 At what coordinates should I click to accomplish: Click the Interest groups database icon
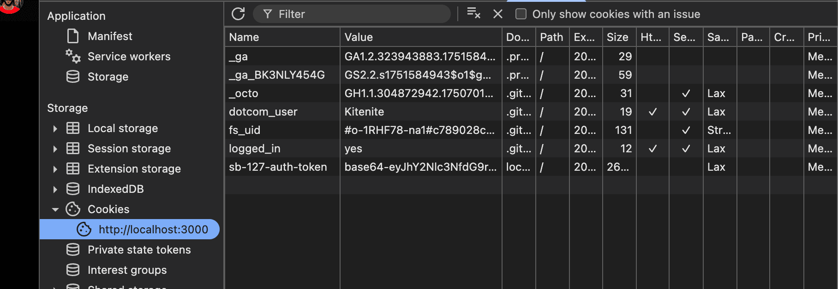tap(73, 270)
